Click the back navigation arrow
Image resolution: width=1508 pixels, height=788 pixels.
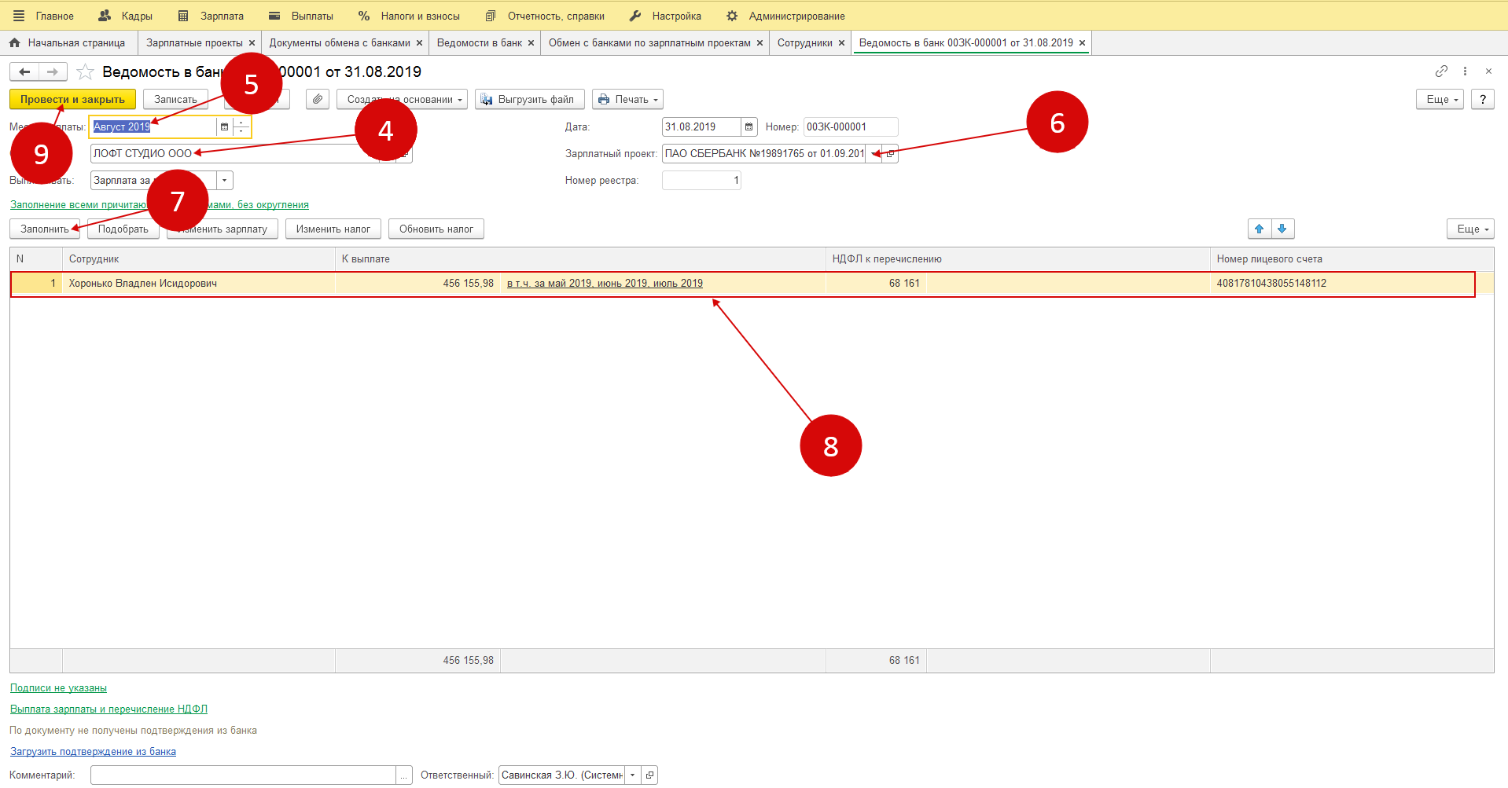pyautogui.click(x=24, y=72)
